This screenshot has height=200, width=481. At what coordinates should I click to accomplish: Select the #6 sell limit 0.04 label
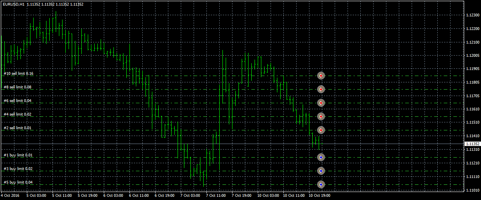pyautogui.click(x=17, y=101)
